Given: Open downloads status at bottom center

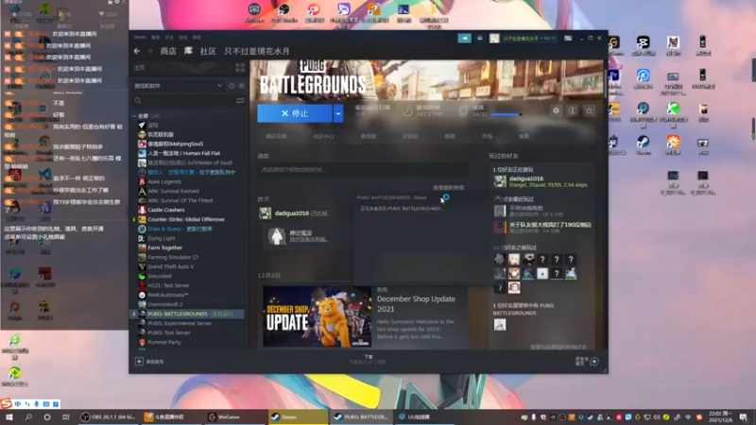Looking at the screenshot, I should click(x=369, y=360).
